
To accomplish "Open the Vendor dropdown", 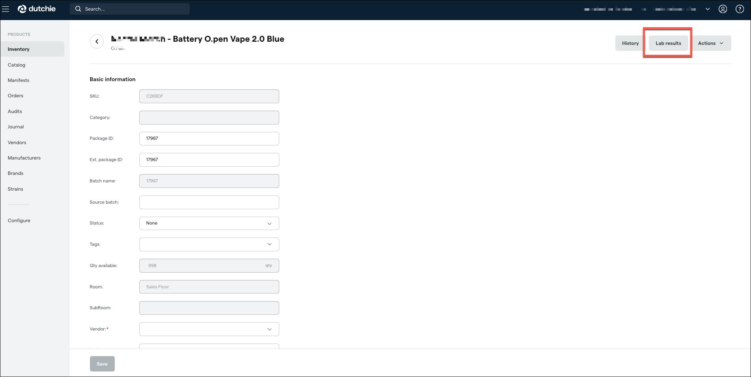I will (209, 329).
